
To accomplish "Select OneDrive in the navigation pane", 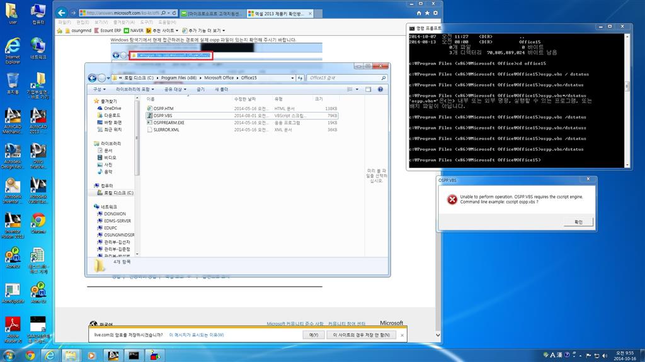I will (x=112, y=108).
